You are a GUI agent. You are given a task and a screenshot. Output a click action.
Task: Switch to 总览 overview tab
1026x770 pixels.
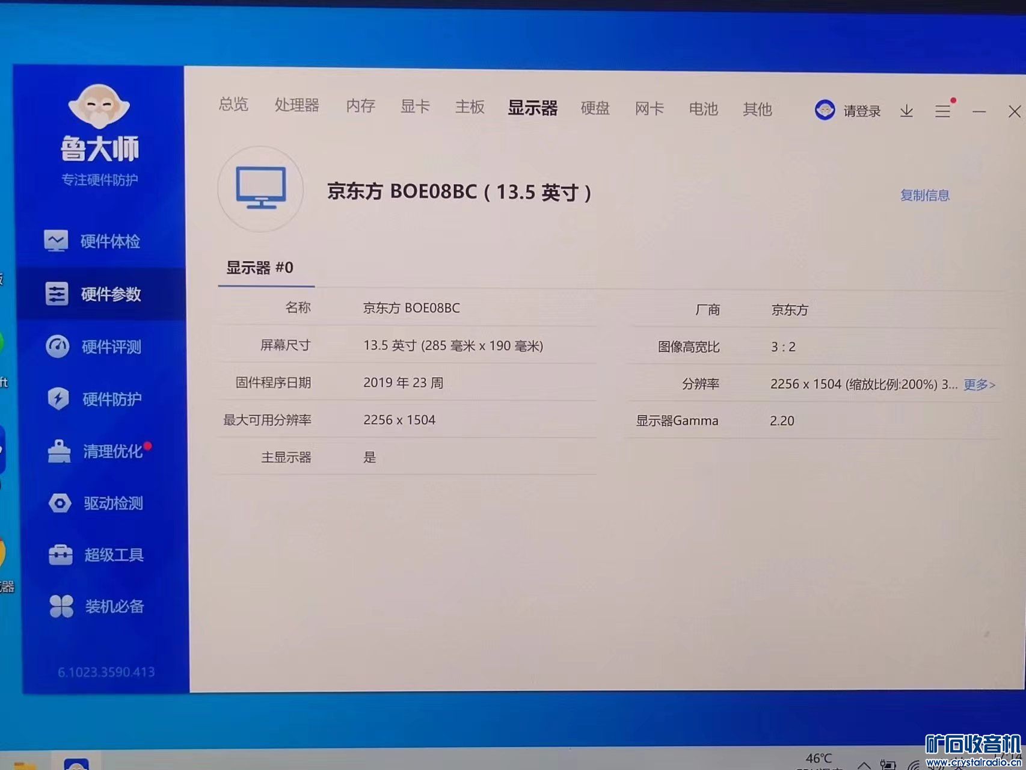(x=233, y=104)
